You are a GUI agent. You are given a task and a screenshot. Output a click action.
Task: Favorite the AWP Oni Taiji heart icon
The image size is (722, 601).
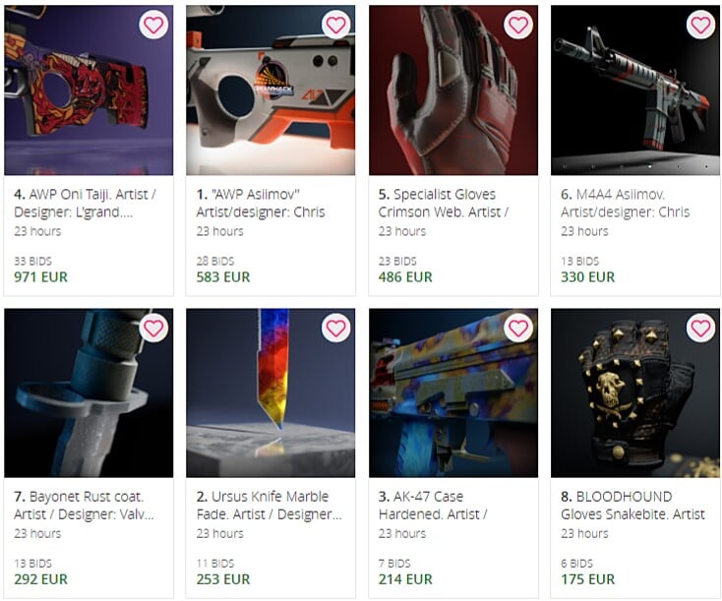153,25
